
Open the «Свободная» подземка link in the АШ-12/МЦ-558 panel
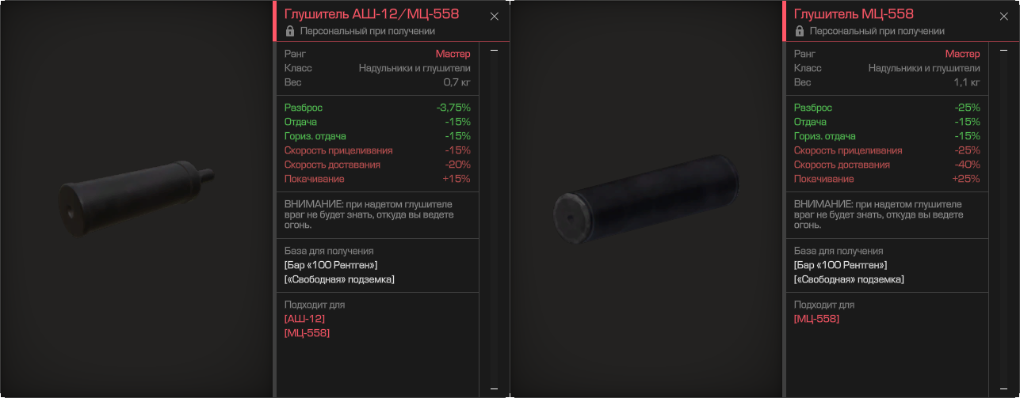(x=339, y=279)
